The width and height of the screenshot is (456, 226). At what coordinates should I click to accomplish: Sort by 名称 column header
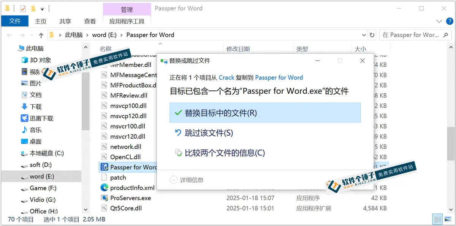click(x=106, y=49)
